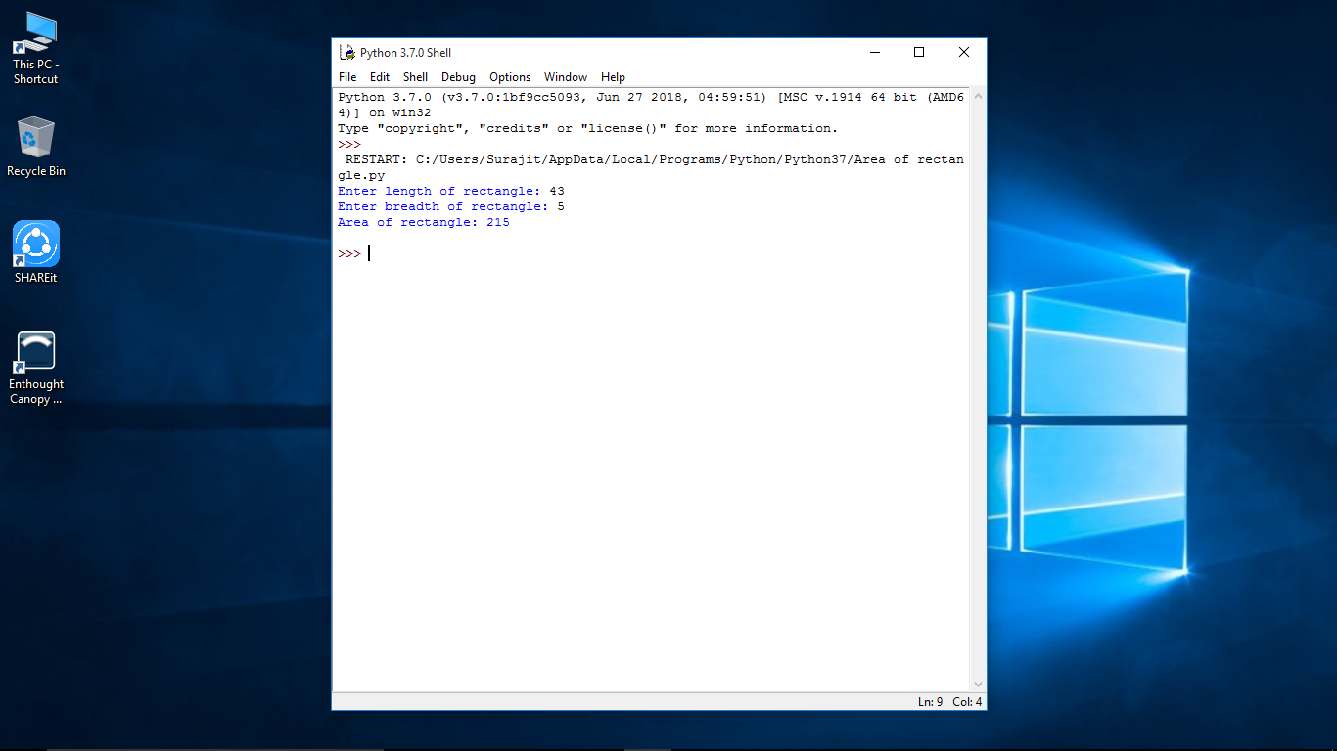Click the scrollbar up arrow in the shell

click(x=978, y=96)
